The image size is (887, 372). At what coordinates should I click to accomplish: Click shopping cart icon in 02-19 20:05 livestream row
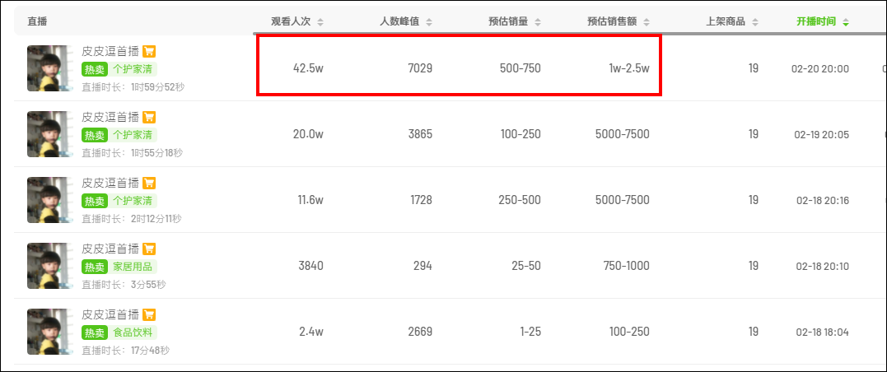pos(149,117)
